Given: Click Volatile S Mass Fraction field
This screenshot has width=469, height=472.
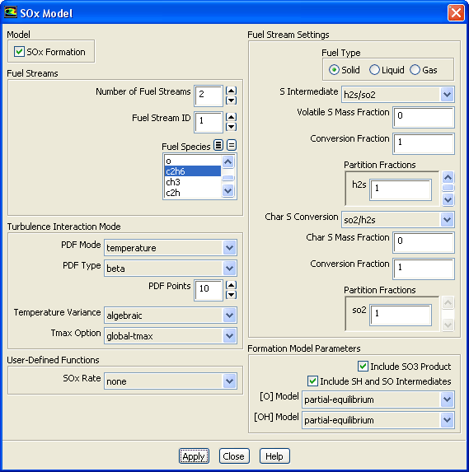Looking at the screenshot, I should pos(424,117).
